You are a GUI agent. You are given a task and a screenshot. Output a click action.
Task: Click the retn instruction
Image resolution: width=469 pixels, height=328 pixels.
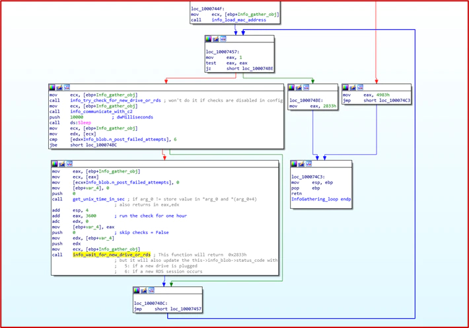tap(297, 194)
